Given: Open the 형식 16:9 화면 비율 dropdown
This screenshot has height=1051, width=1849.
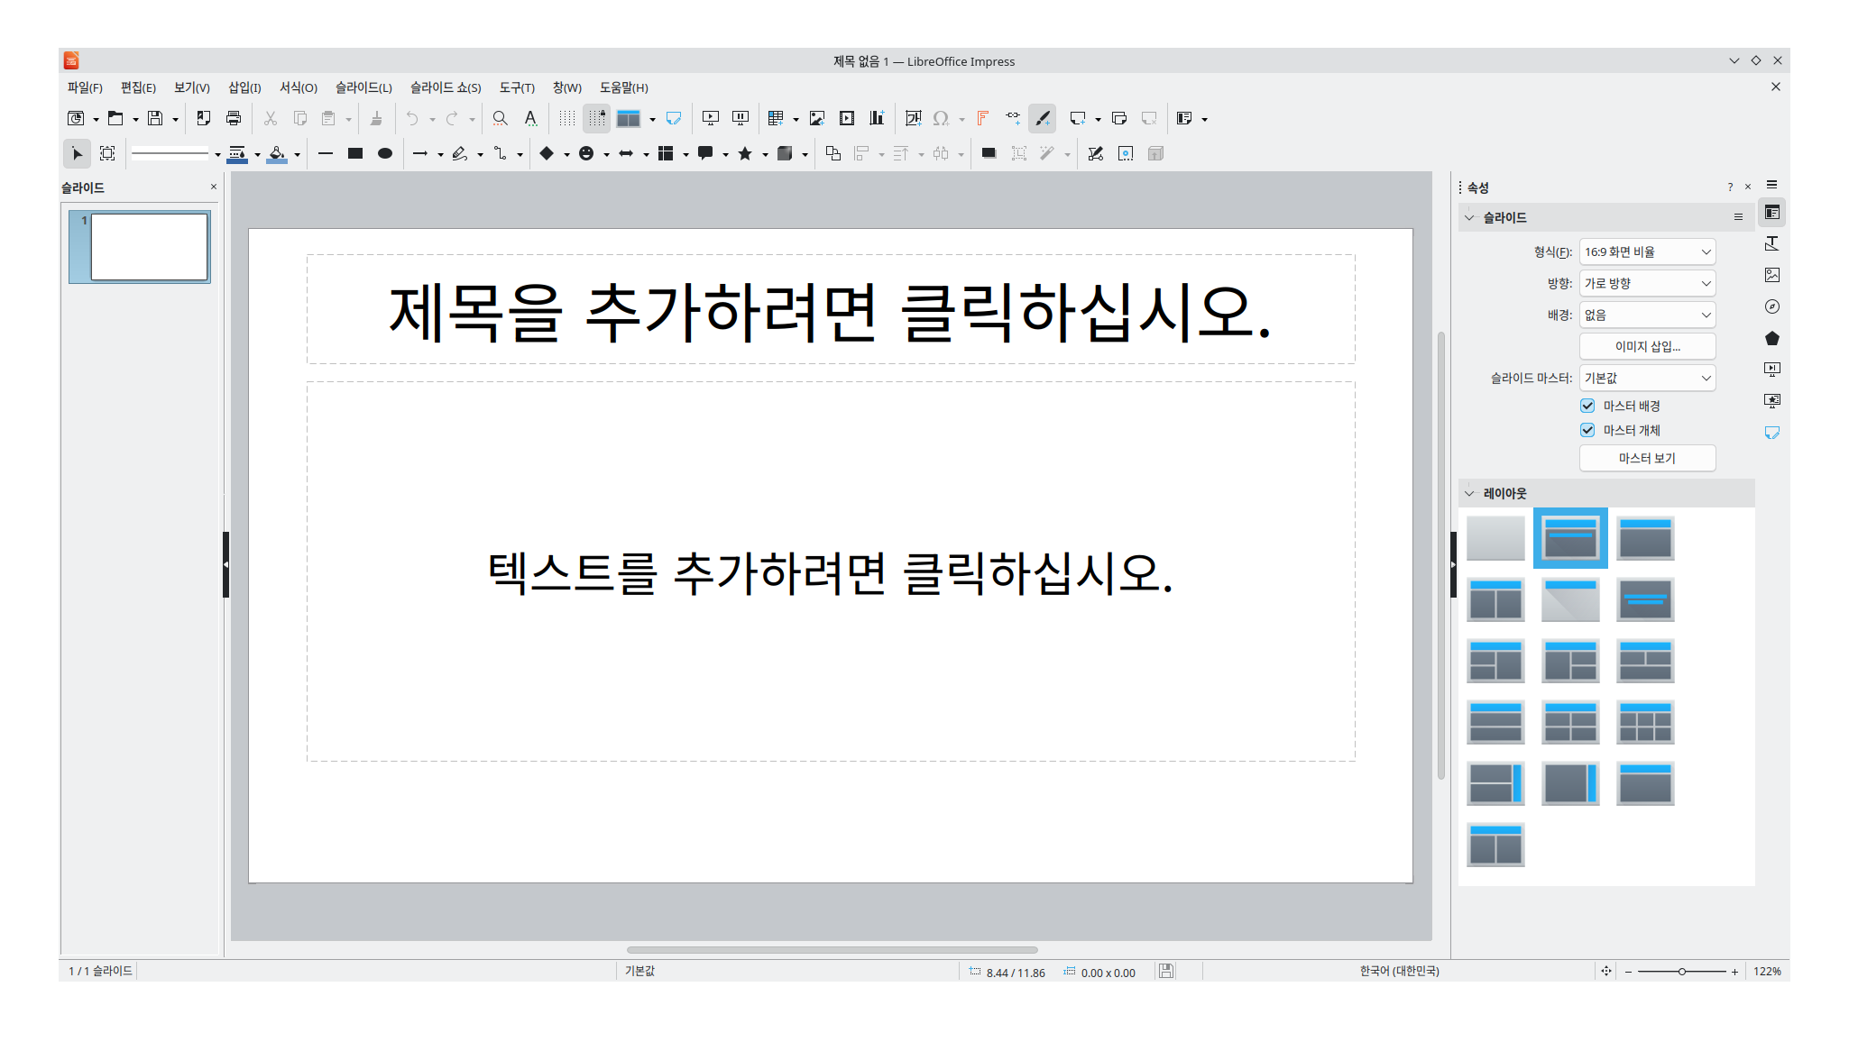Looking at the screenshot, I should (x=1647, y=251).
